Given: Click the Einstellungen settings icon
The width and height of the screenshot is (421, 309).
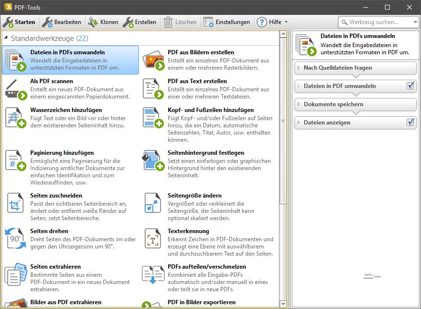Looking at the screenshot, I should tap(209, 22).
